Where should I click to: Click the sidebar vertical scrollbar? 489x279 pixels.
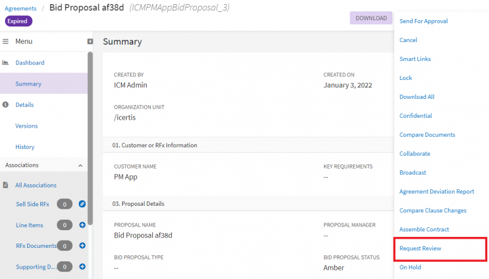pyautogui.click(x=90, y=138)
